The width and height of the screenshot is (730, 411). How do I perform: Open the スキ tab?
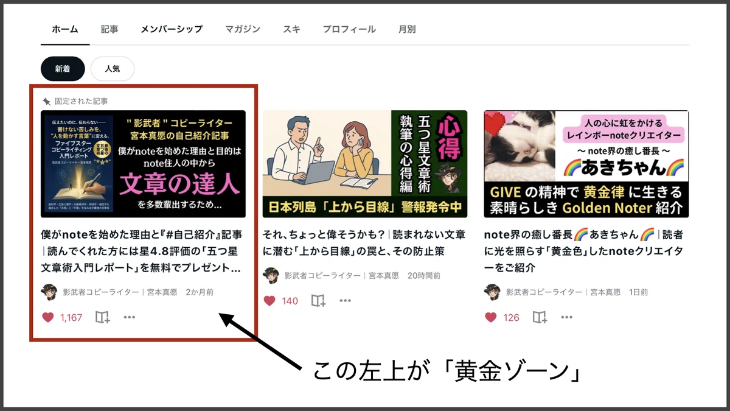tap(291, 29)
